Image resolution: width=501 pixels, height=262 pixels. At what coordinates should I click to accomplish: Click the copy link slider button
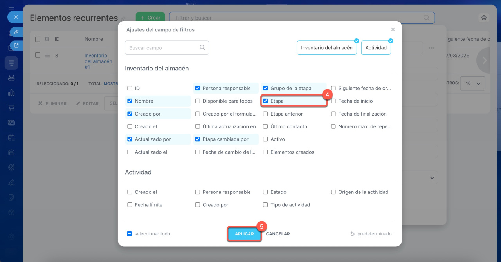pyautogui.click(x=16, y=32)
